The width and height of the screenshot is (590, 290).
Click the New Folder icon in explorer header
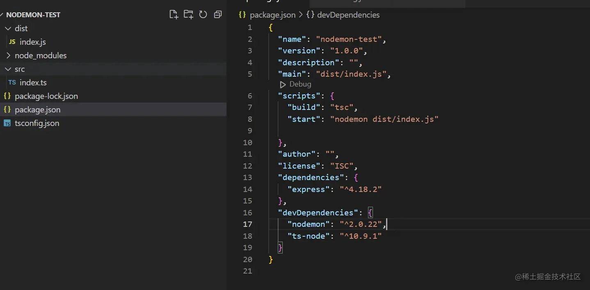click(188, 15)
